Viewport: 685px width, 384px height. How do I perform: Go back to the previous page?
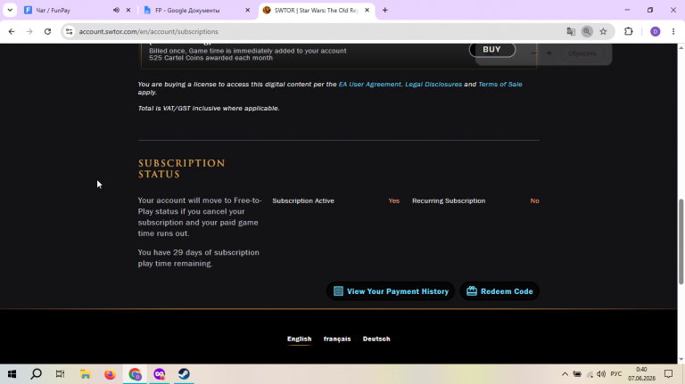pos(12,31)
